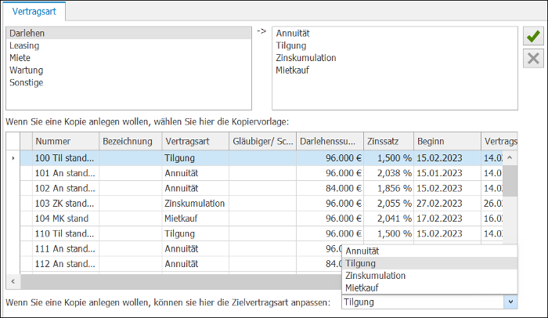This screenshot has width=548, height=318.
Task: Click the Vertragsart column header
Action: coord(196,141)
